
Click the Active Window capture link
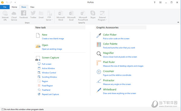pos(48,68)
